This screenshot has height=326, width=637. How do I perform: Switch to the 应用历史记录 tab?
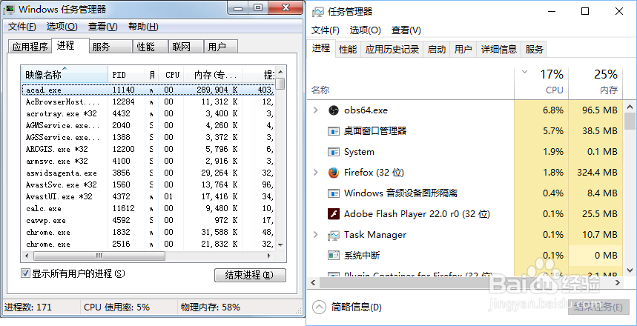(x=392, y=50)
